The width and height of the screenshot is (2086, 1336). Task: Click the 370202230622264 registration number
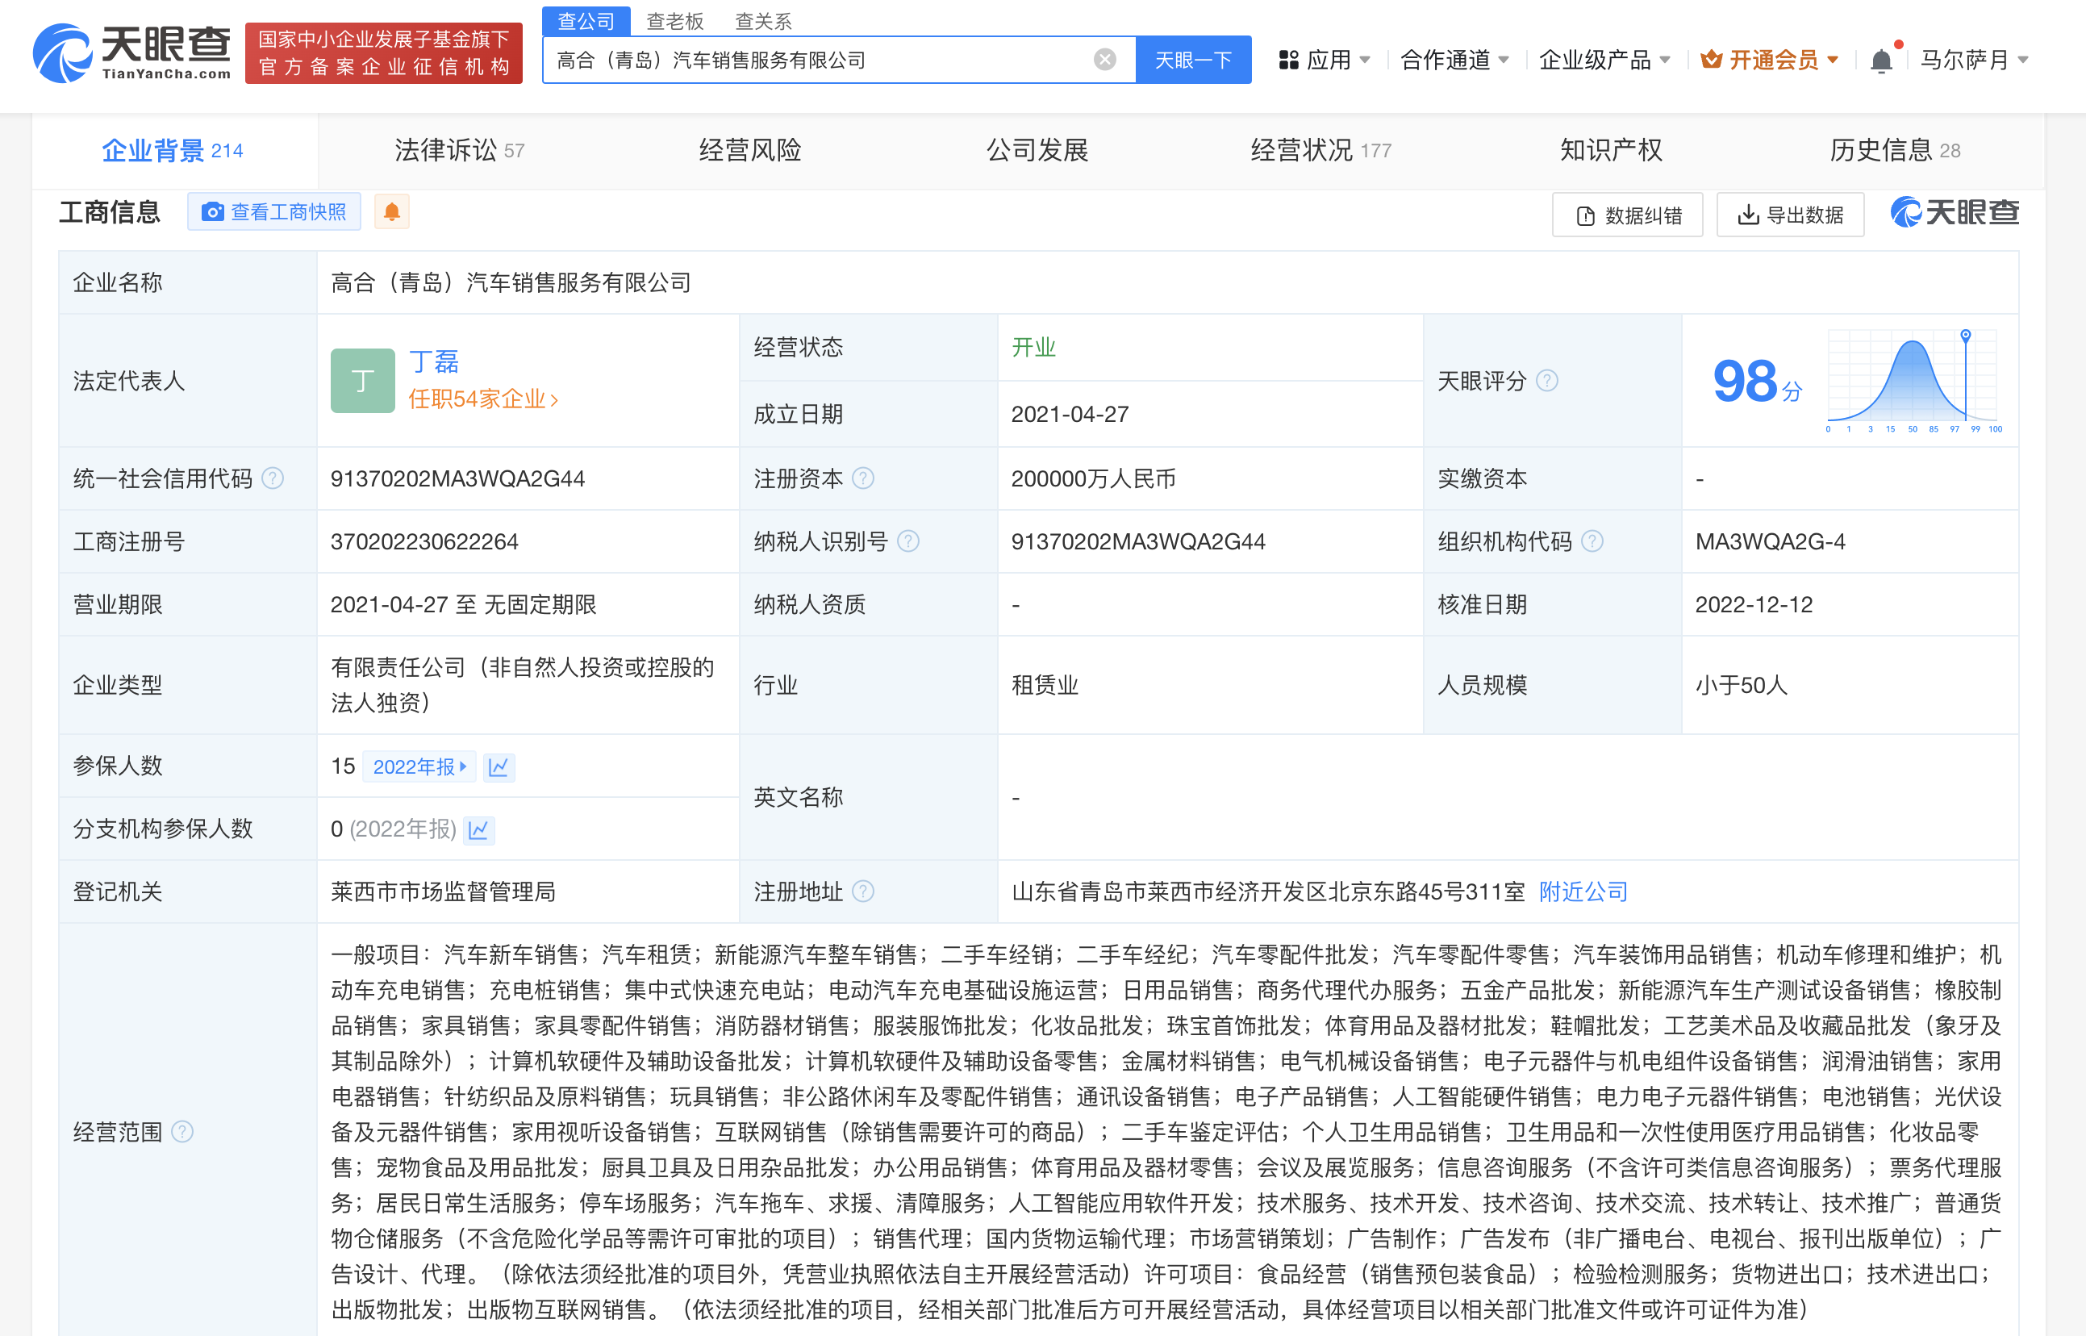[x=424, y=541]
